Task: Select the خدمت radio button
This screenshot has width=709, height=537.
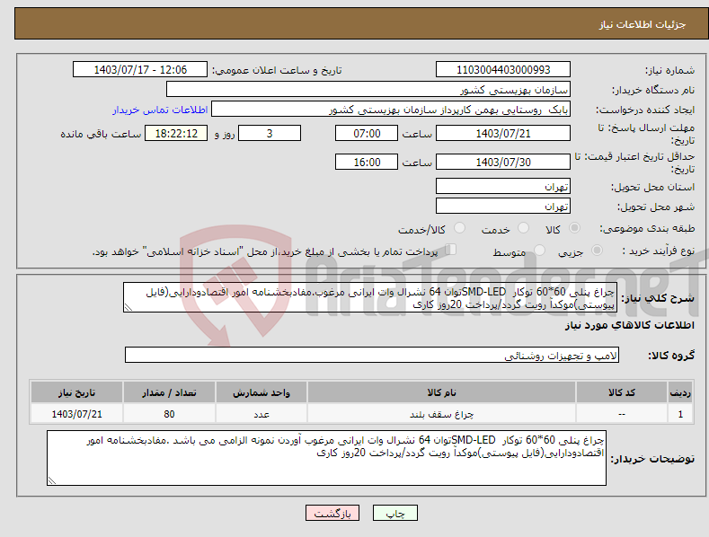Action: pos(523,228)
